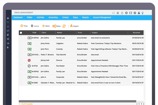Sort by the Client column header
Viewport: 158px width, 105px height.
pos(44,33)
